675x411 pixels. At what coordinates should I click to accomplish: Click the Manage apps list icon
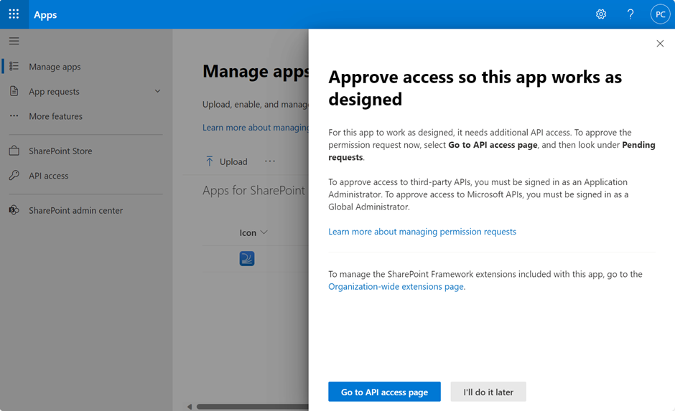[x=14, y=66]
